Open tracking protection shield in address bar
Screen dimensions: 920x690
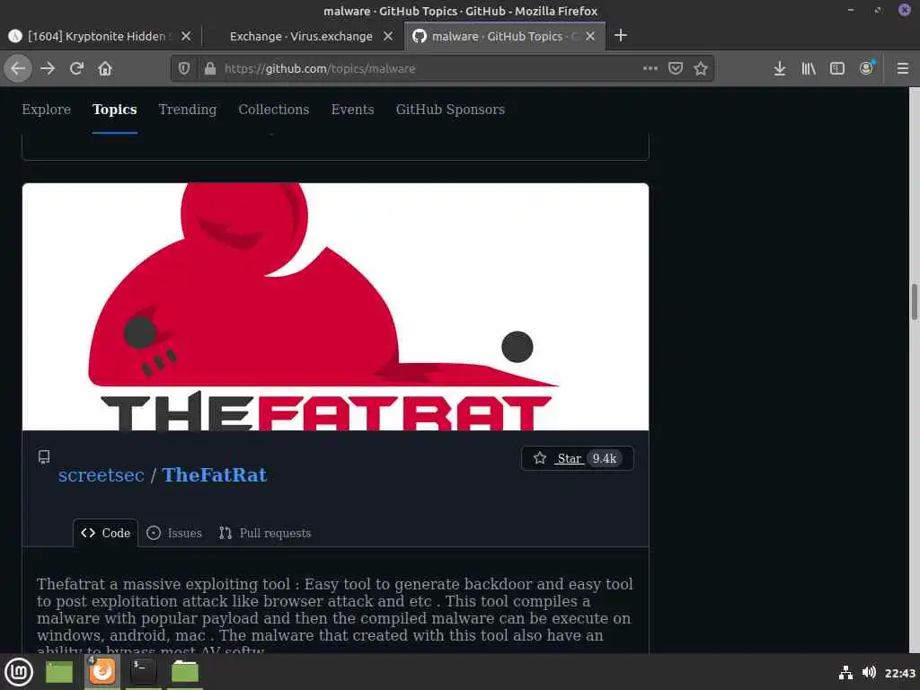tap(184, 68)
